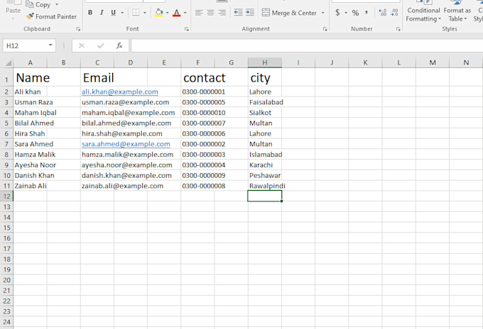Click inside the formula bar
The height and width of the screenshot is (329, 483).
[x=307, y=46]
